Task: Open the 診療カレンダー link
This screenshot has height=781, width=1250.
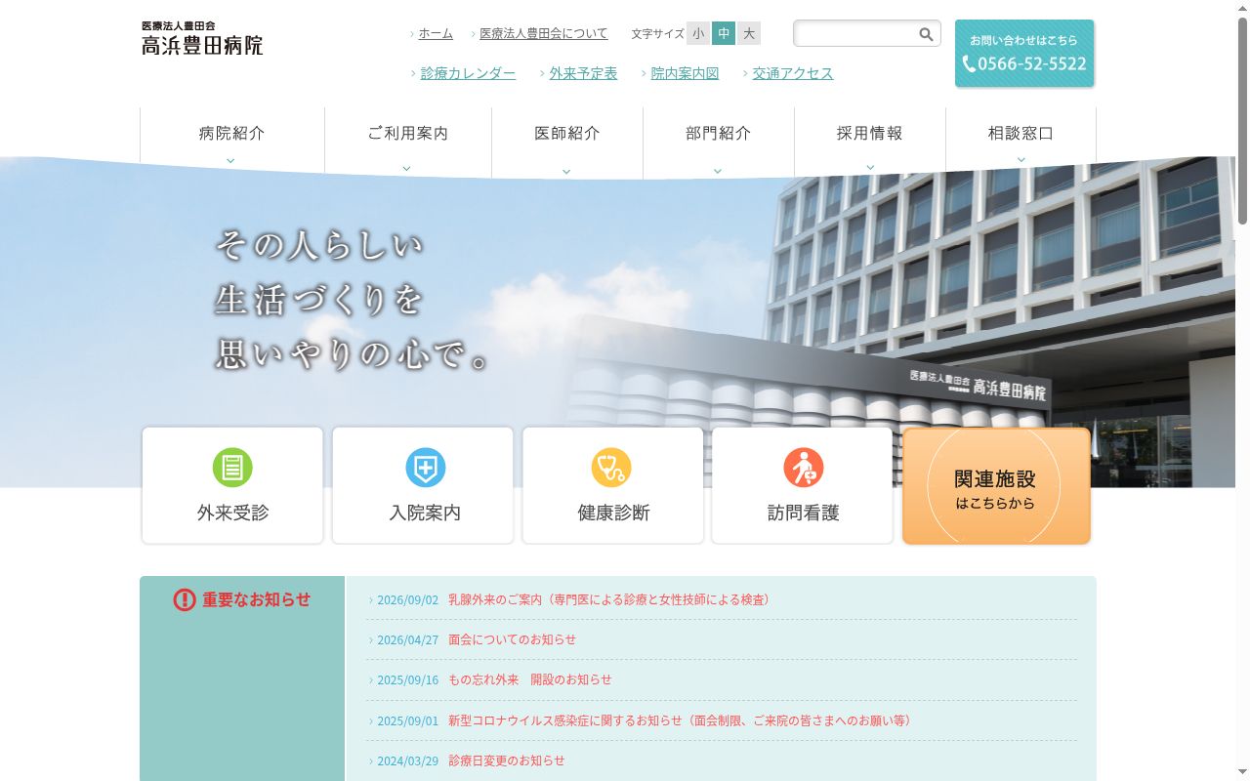Action: (468, 73)
